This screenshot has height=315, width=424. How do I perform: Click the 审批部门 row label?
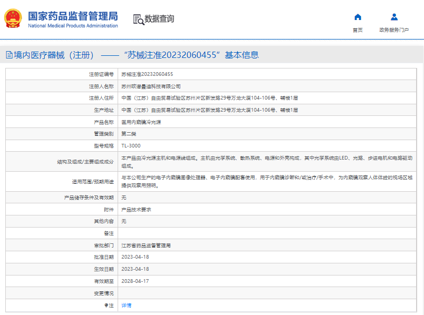(104, 245)
